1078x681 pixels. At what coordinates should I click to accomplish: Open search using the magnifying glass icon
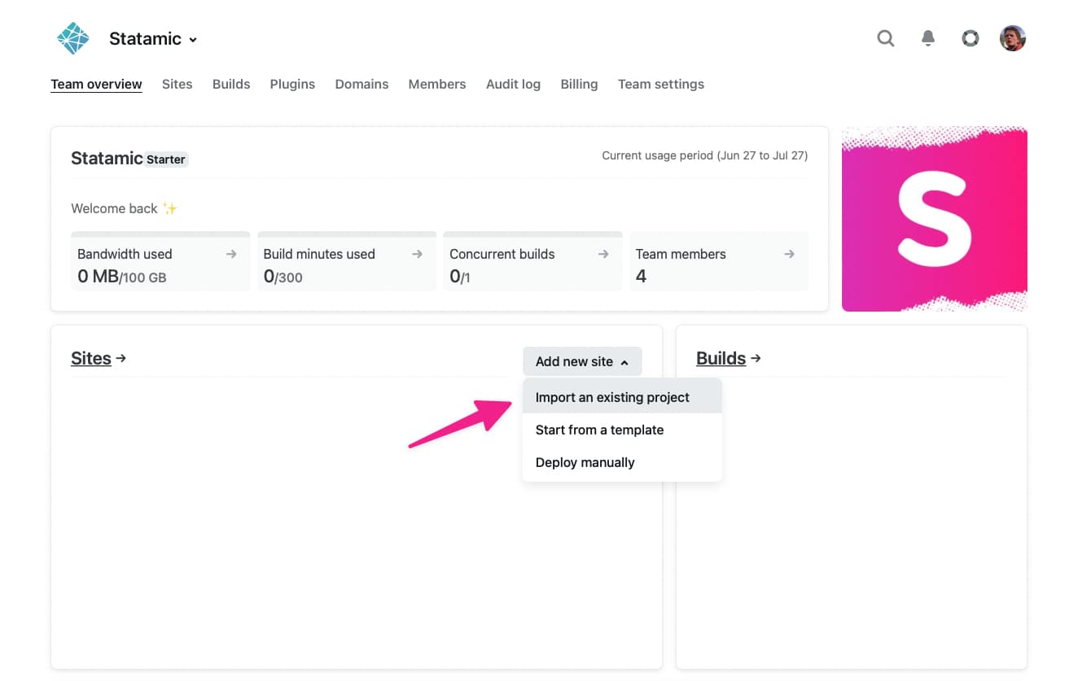click(886, 37)
